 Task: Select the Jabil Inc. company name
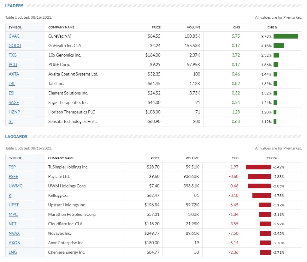pos(56,83)
